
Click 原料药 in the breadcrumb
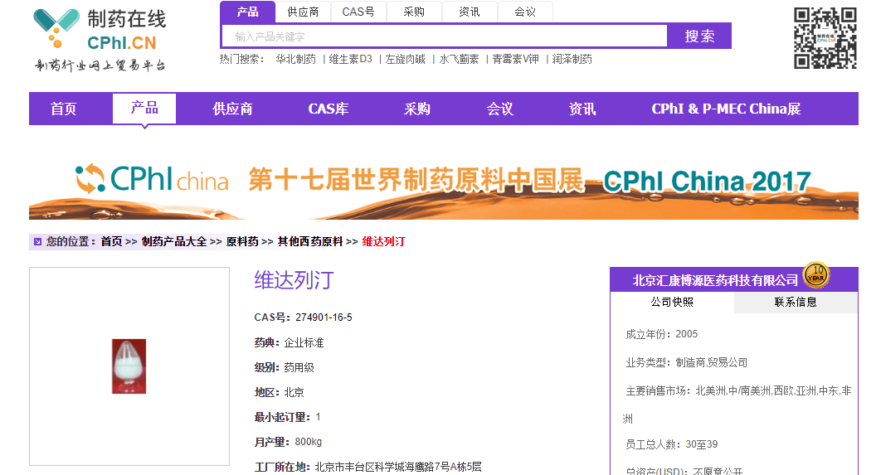[x=242, y=242]
